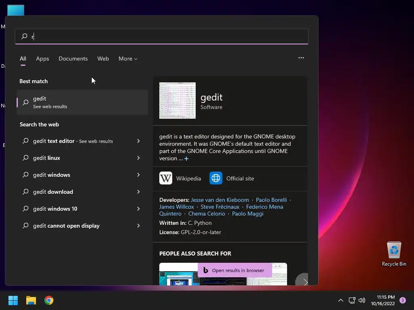The width and height of the screenshot is (414, 310).
Task: Expand the 'gedit text editor' chevron
Action: [138, 141]
